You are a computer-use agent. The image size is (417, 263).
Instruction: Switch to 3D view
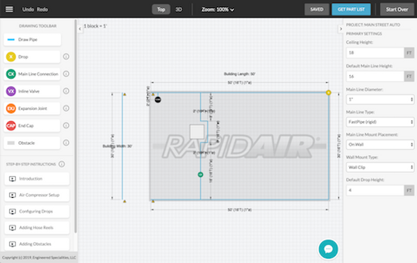(179, 9)
